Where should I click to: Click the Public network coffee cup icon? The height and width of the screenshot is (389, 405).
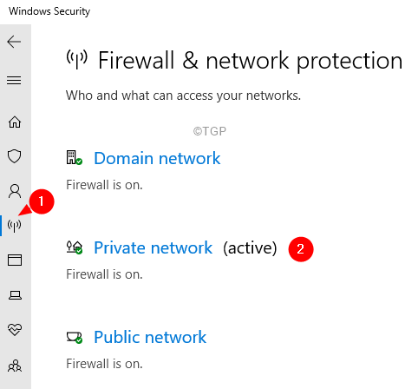75,338
